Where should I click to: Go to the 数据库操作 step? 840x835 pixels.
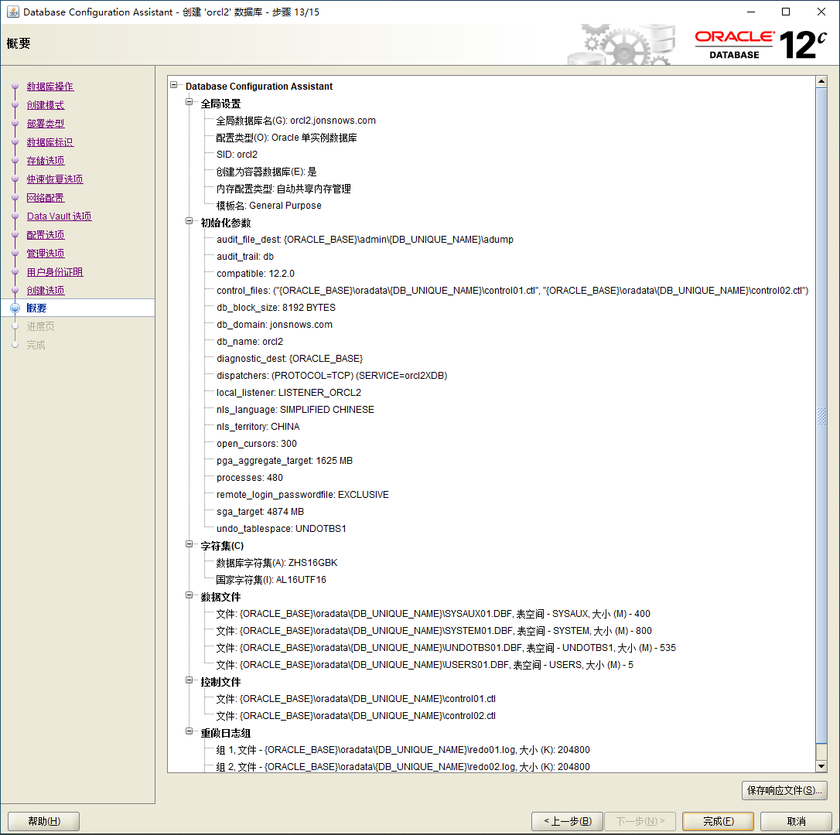click(x=50, y=87)
